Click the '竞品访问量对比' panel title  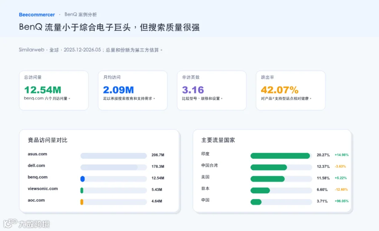point(48,140)
